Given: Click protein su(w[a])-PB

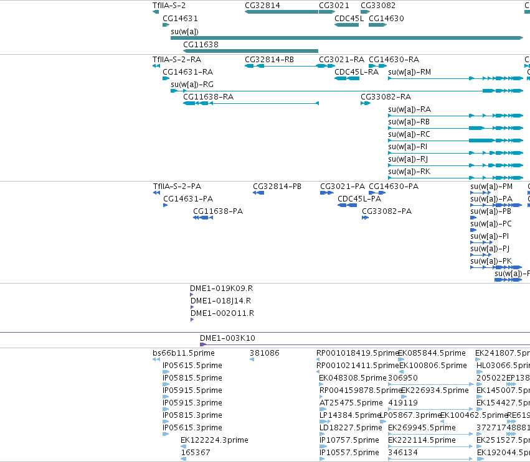Looking at the screenshot, I should [491, 211].
